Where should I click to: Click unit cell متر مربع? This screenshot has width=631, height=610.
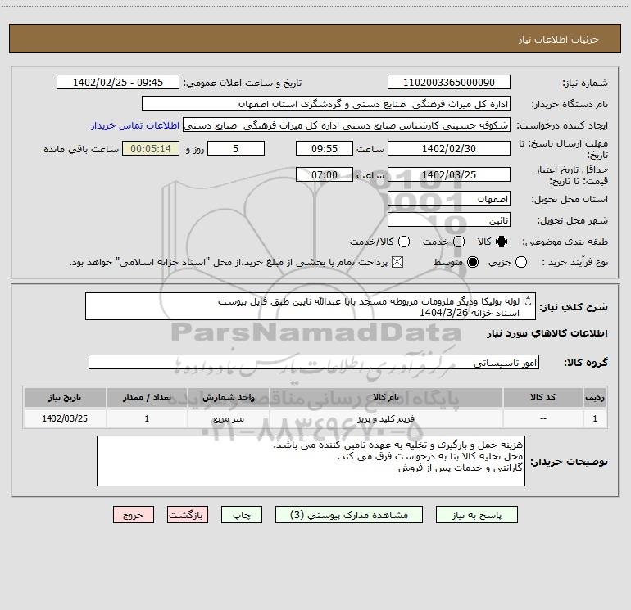point(228,418)
